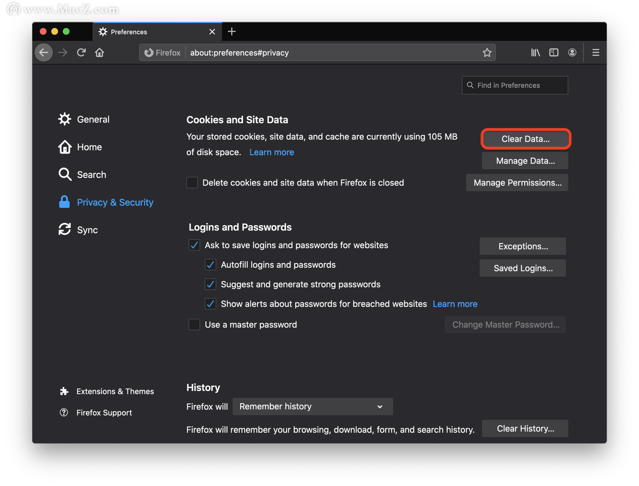The height and width of the screenshot is (486, 639).
Task: Toggle Suggest and generate strong passwords
Action: pyautogui.click(x=210, y=284)
